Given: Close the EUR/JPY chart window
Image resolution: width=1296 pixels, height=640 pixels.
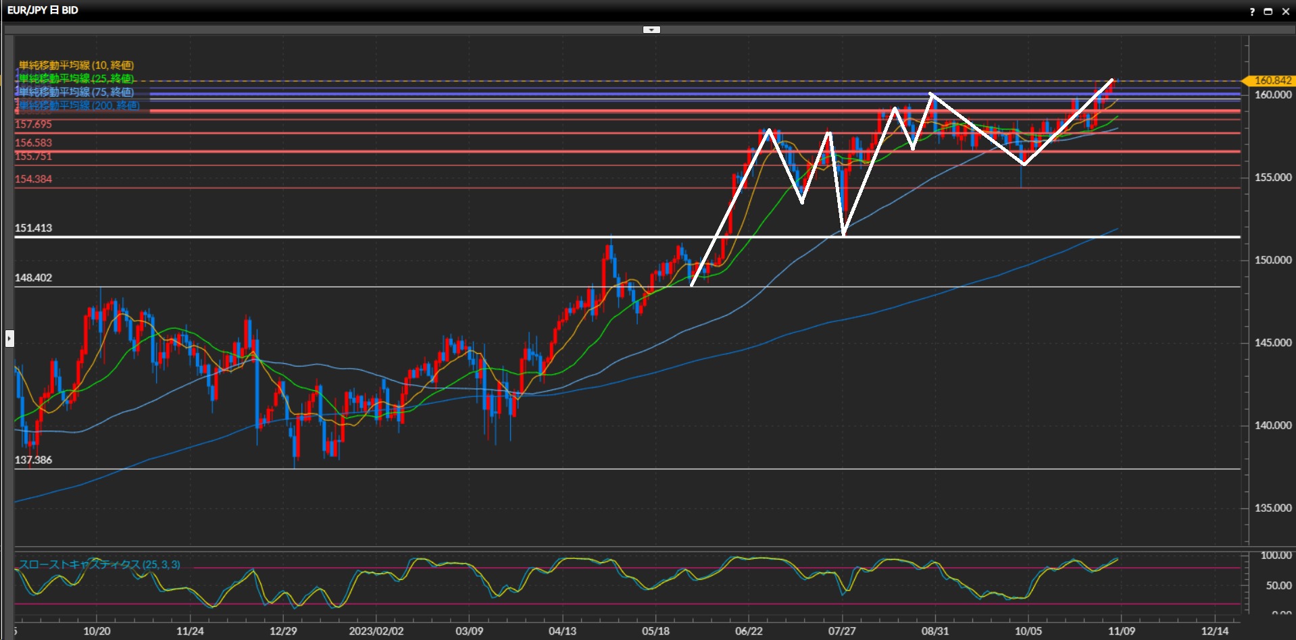Looking at the screenshot, I should point(1286,11).
